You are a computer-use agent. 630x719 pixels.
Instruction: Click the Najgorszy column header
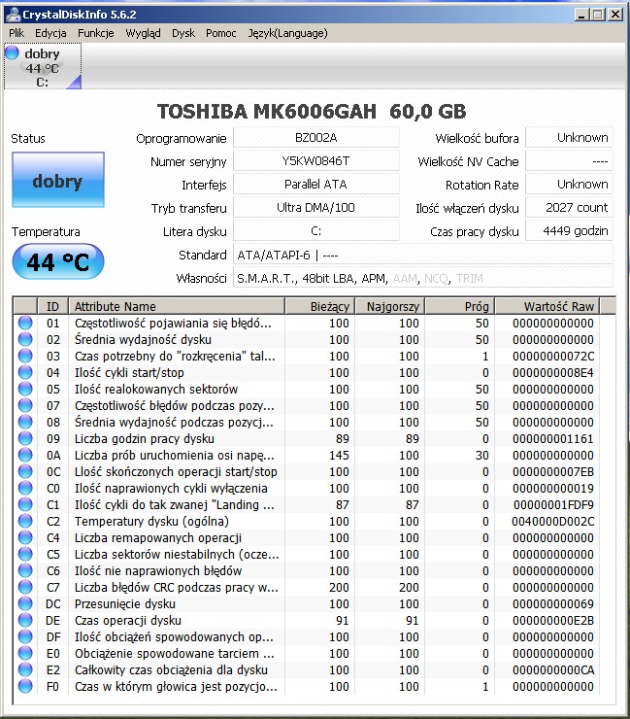[x=390, y=306]
